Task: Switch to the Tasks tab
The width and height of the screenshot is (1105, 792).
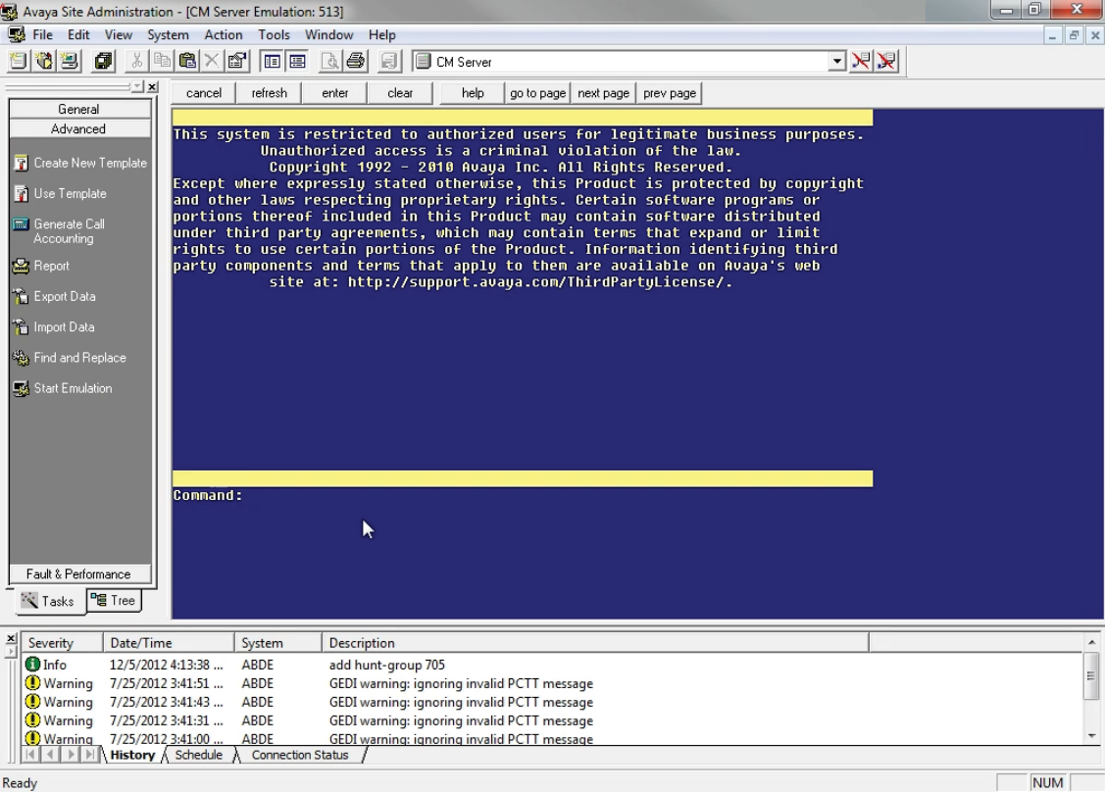Action: (49, 601)
